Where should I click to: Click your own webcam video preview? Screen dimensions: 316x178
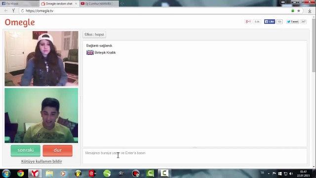41,115
